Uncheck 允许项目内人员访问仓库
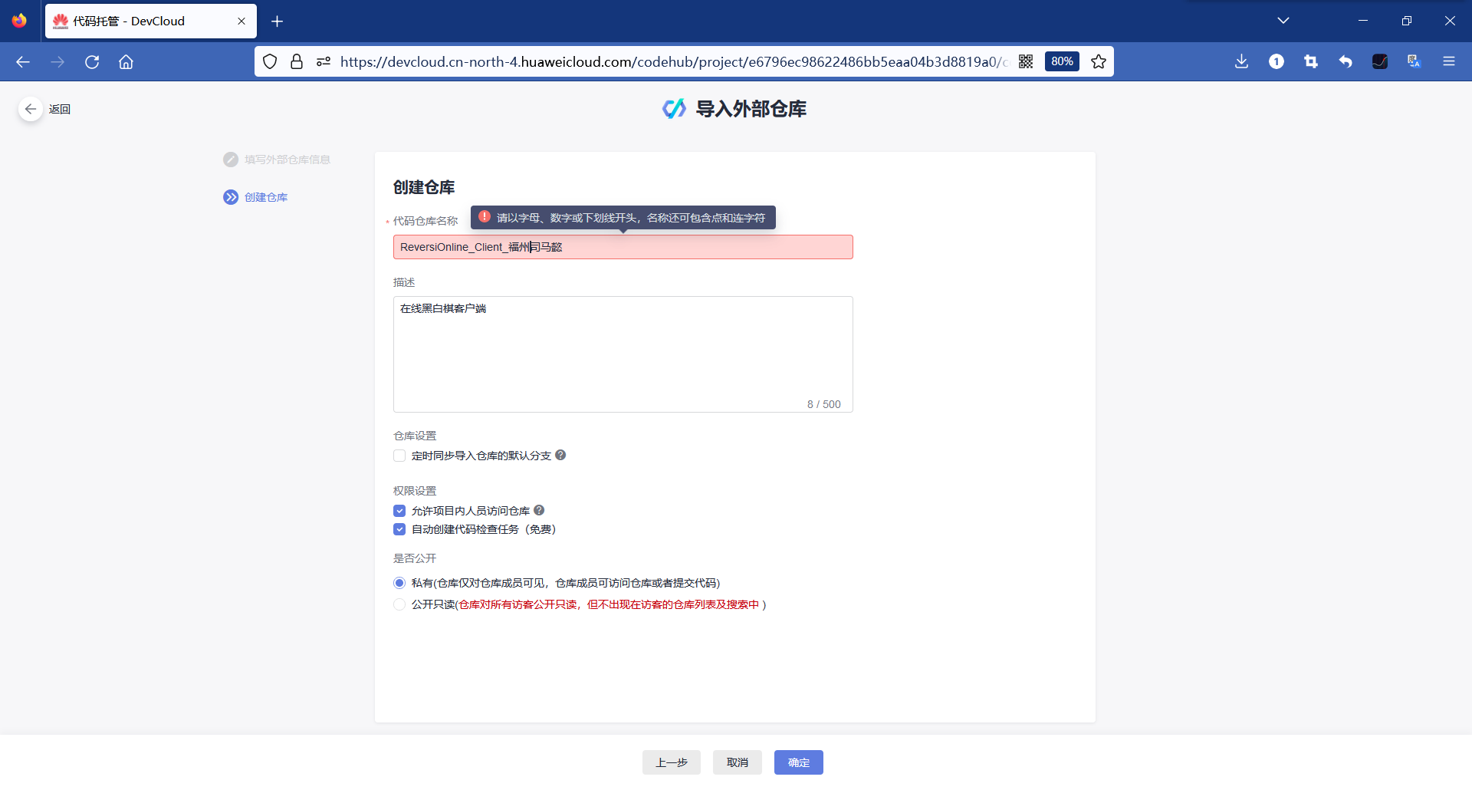This screenshot has width=1472, height=790. pos(399,510)
